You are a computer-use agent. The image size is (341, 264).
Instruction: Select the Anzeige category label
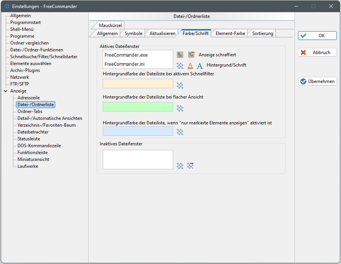point(18,91)
